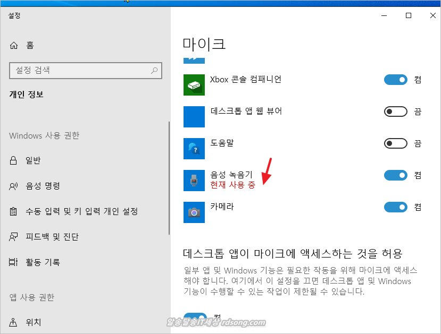Disable microphone access for 음성 녹음기
Viewport: 441px width, 334px height.
395,175
